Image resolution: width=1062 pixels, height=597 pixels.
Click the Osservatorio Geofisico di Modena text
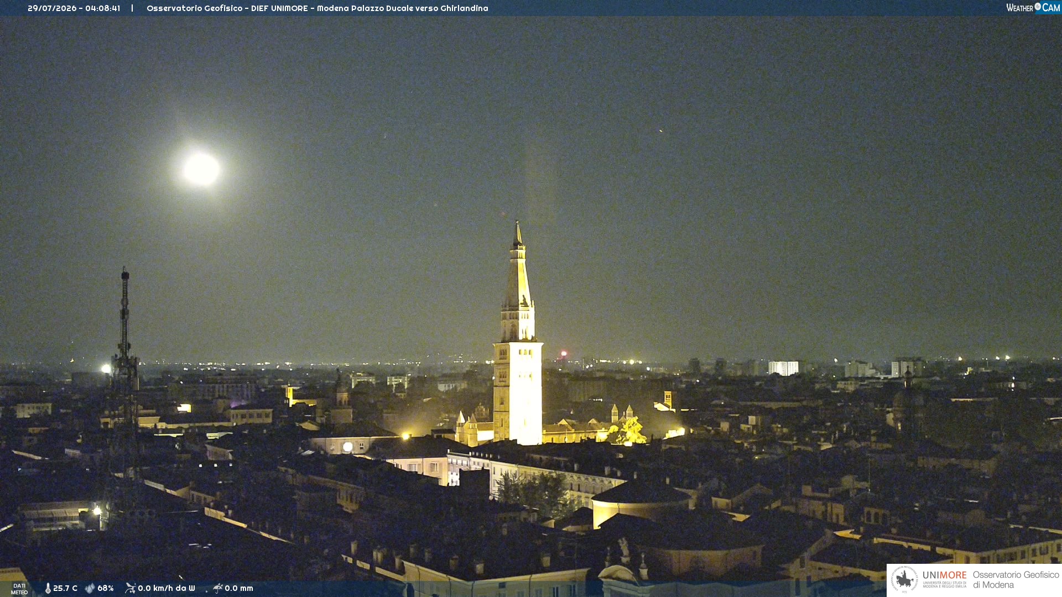1016,580
